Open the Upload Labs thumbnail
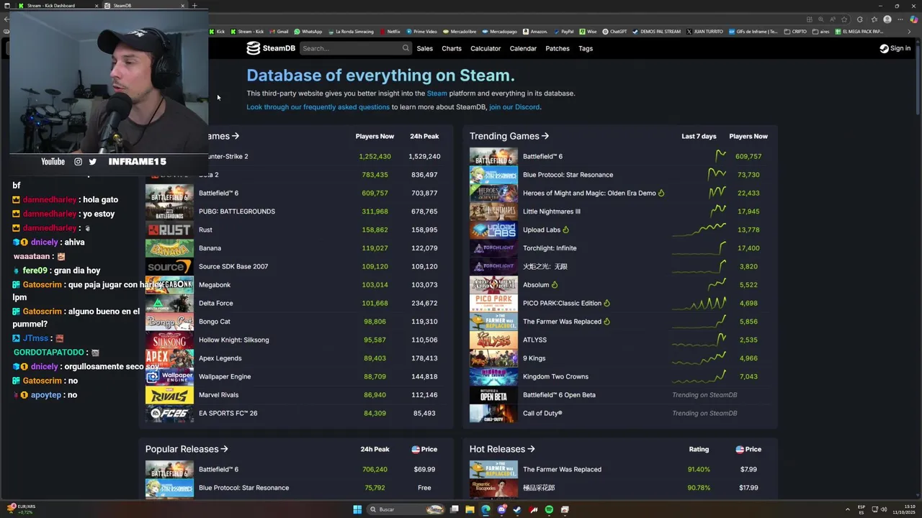Image resolution: width=922 pixels, height=518 pixels. pos(493,230)
